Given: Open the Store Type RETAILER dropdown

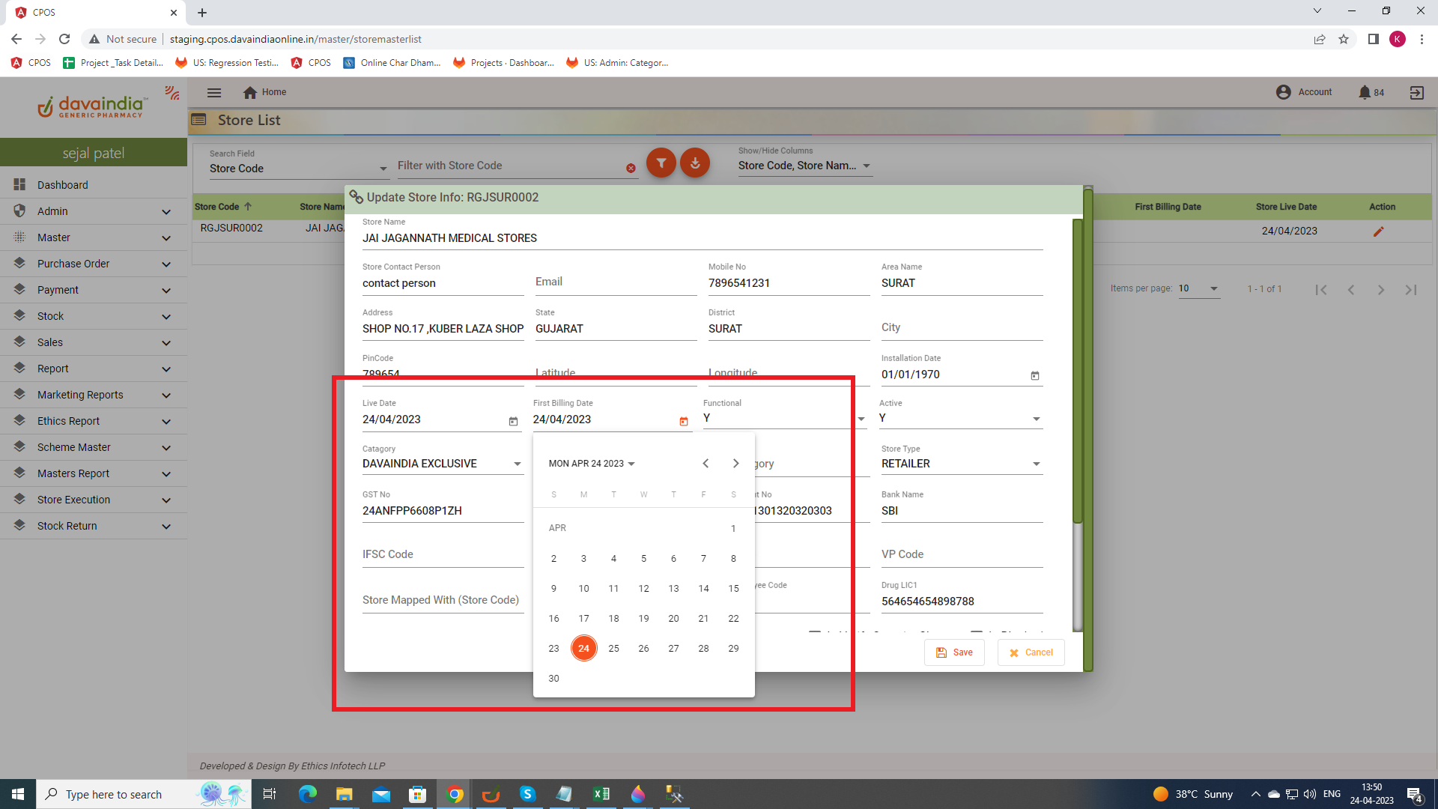Looking at the screenshot, I should (x=1036, y=464).
